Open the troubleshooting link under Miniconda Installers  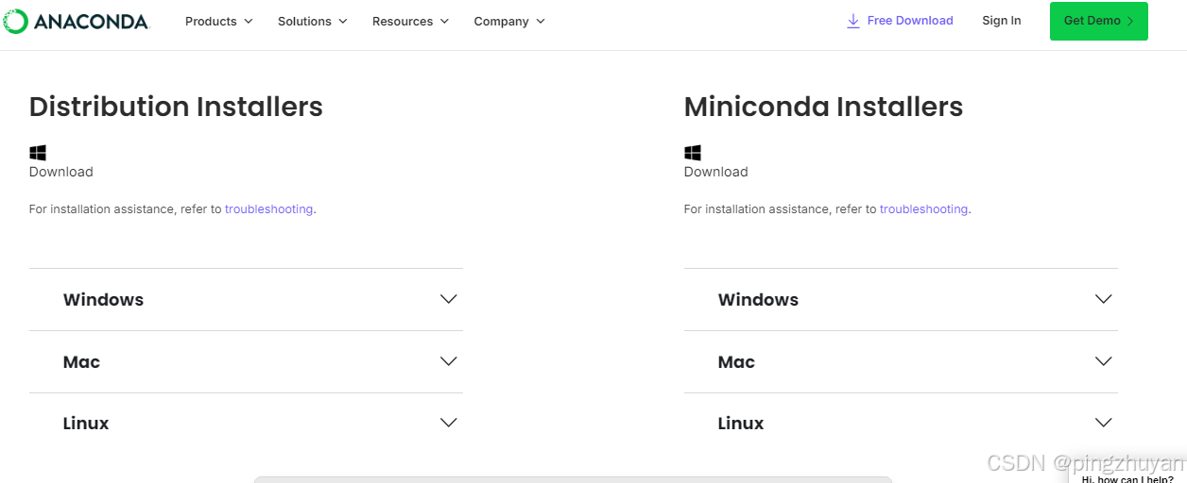[923, 209]
